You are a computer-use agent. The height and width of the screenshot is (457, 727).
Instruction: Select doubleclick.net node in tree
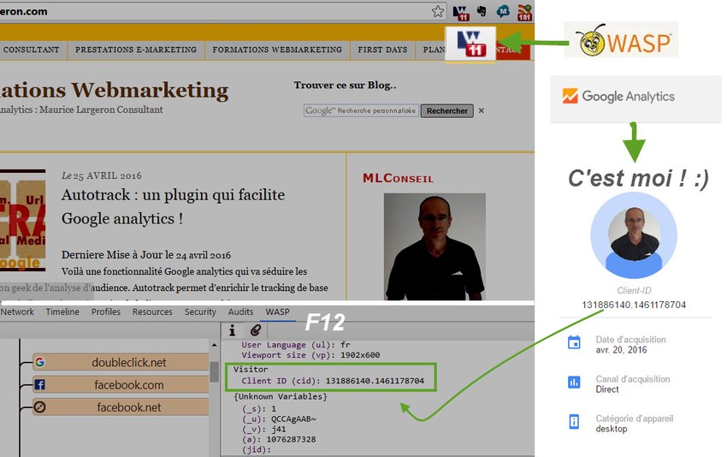121,362
